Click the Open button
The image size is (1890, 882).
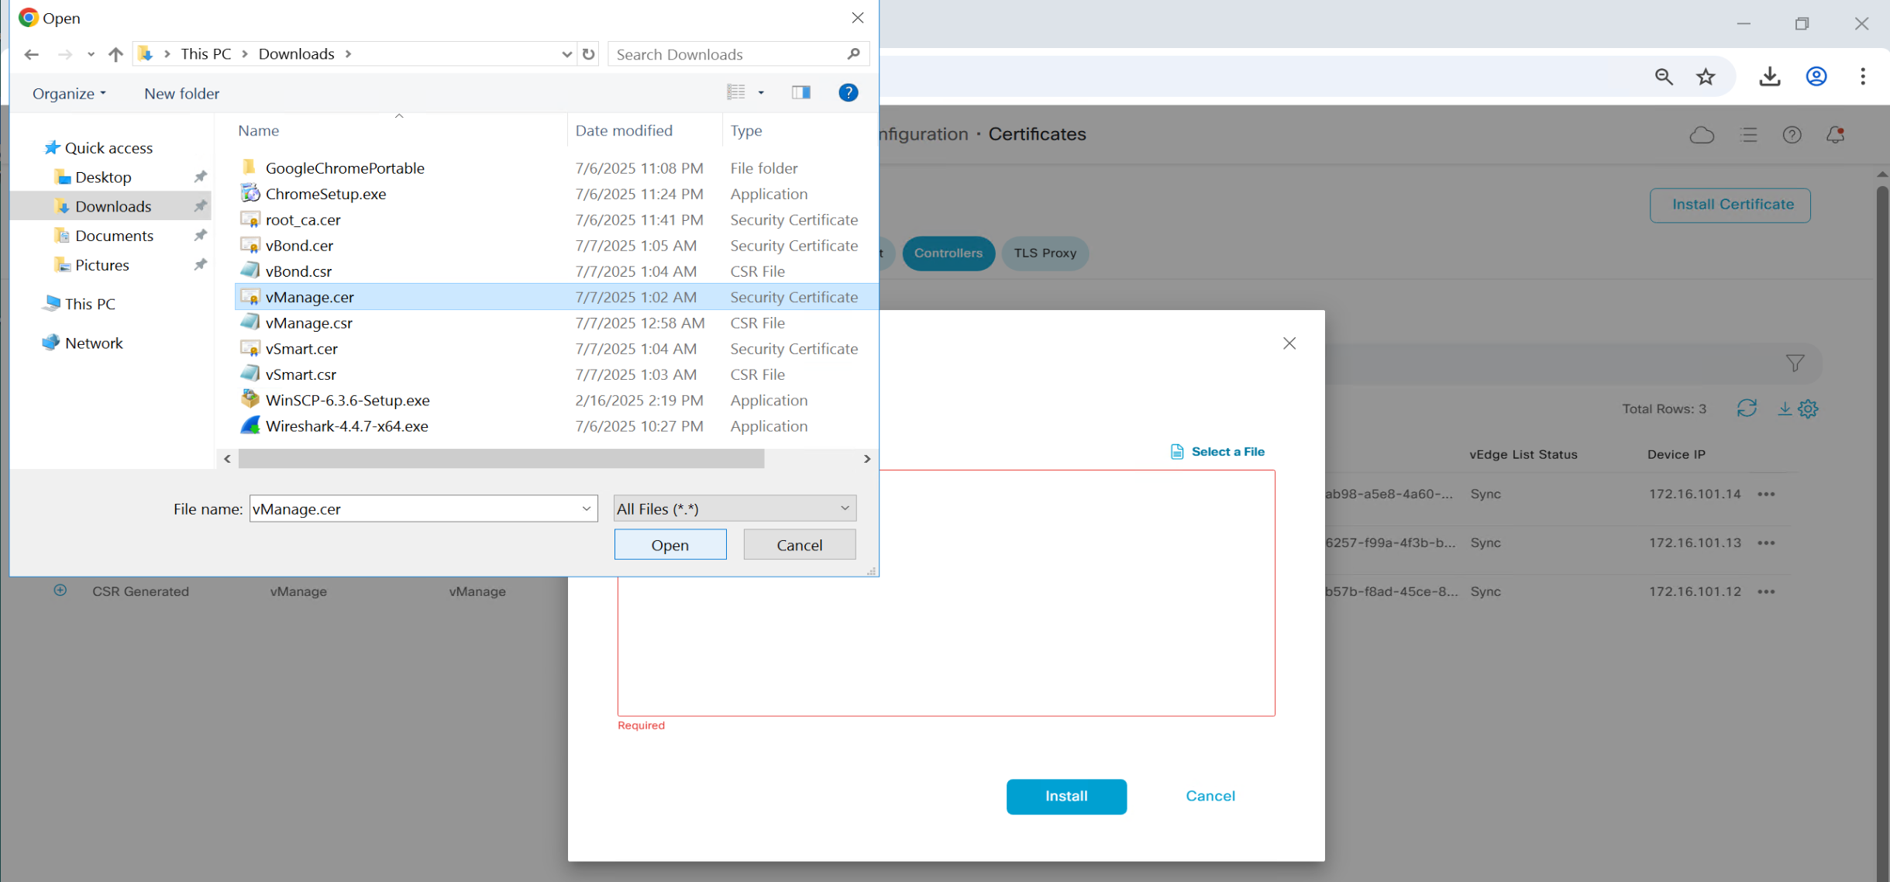tap(670, 545)
